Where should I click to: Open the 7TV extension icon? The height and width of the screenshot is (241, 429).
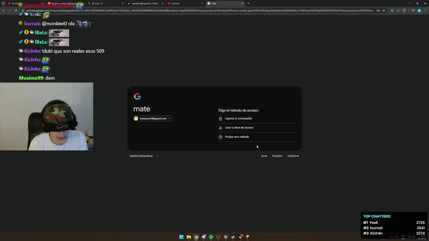click(x=392, y=10)
